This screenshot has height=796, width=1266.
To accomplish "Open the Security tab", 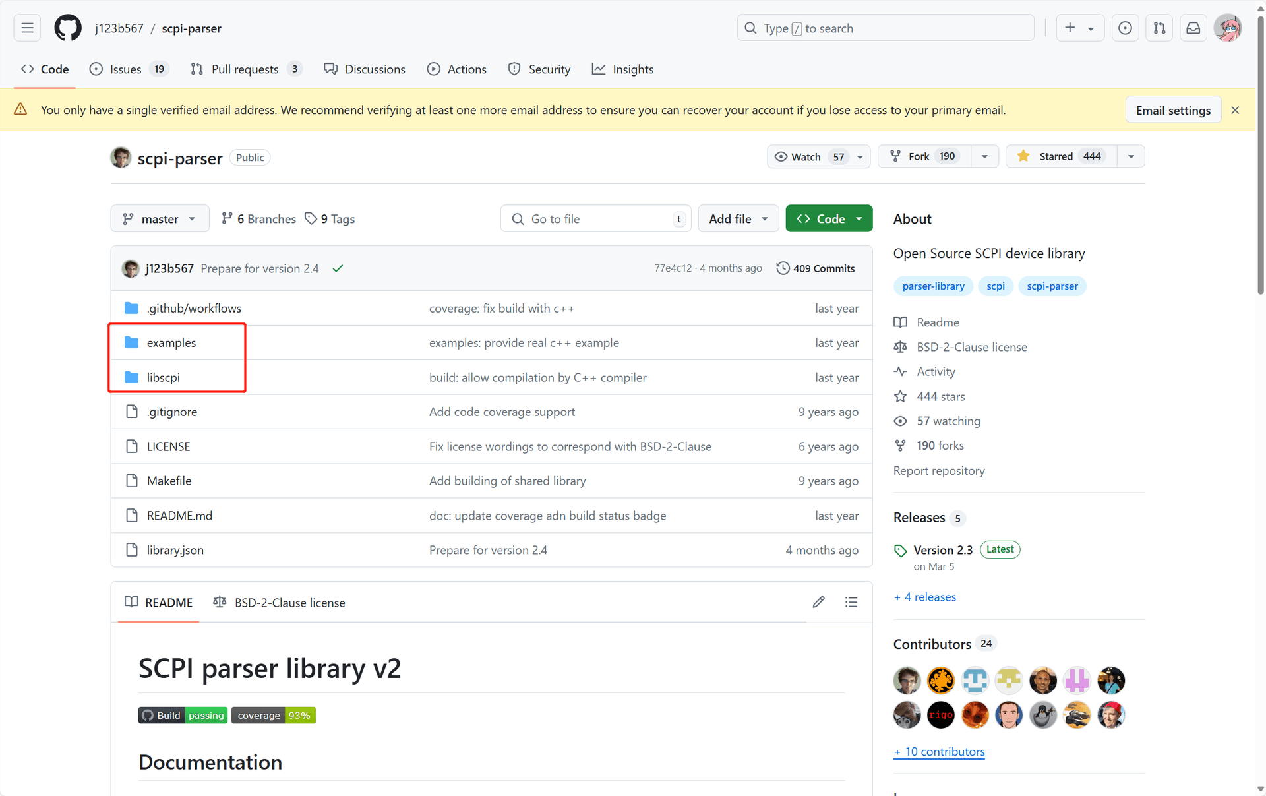I will (539, 69).
